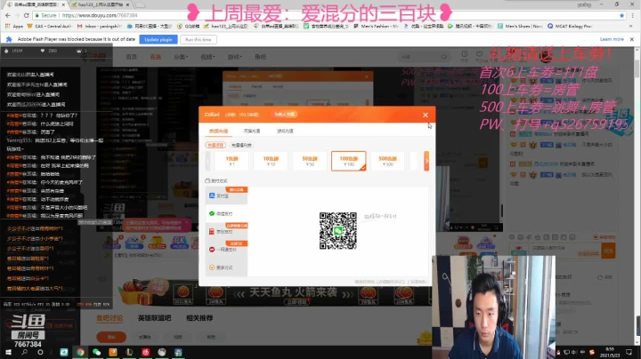Expand the Douyu categories dropdown

click(x=180, y=57)
